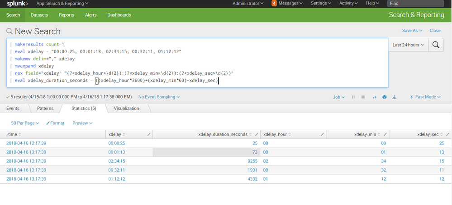This screenshot has height=205, width=452.
Task: Open the 50 Per Page dropdown
Action: tap(25, 123)
